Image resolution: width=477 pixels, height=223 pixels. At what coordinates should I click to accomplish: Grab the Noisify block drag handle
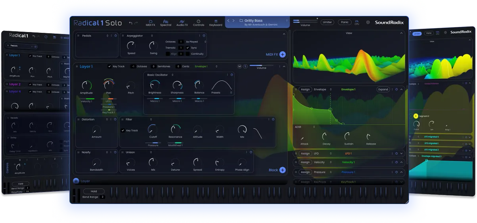click(x=79, y=152)
